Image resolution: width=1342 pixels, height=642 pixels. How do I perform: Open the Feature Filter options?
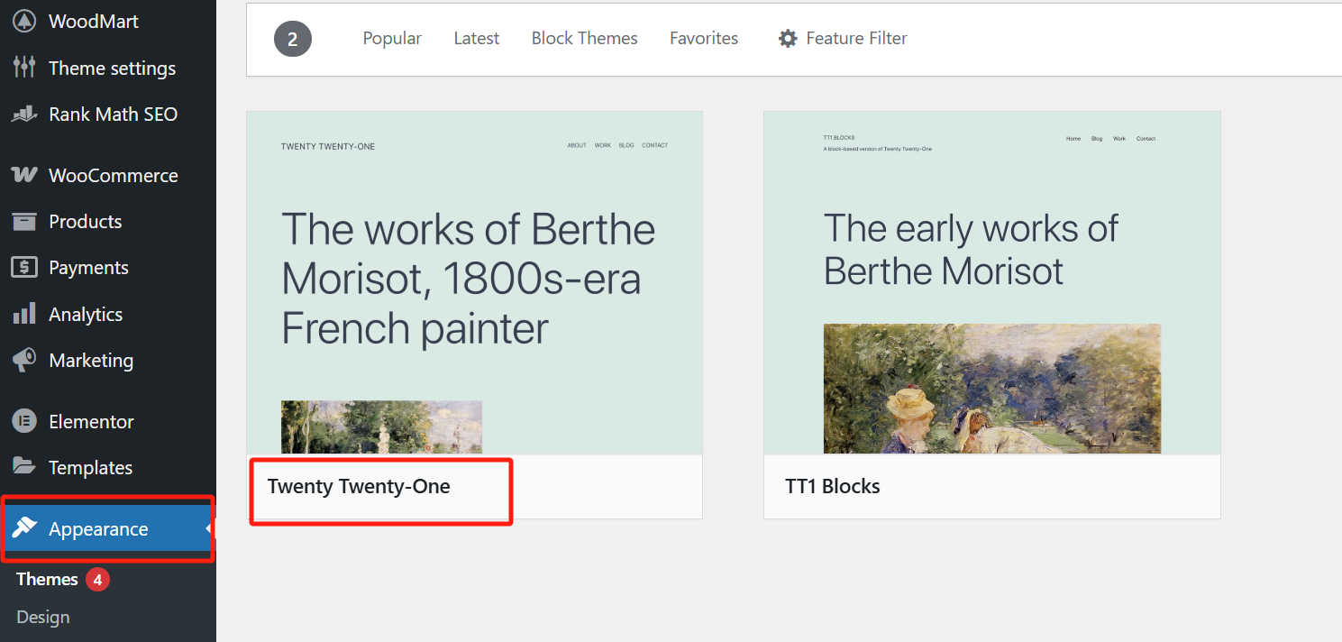843,38
